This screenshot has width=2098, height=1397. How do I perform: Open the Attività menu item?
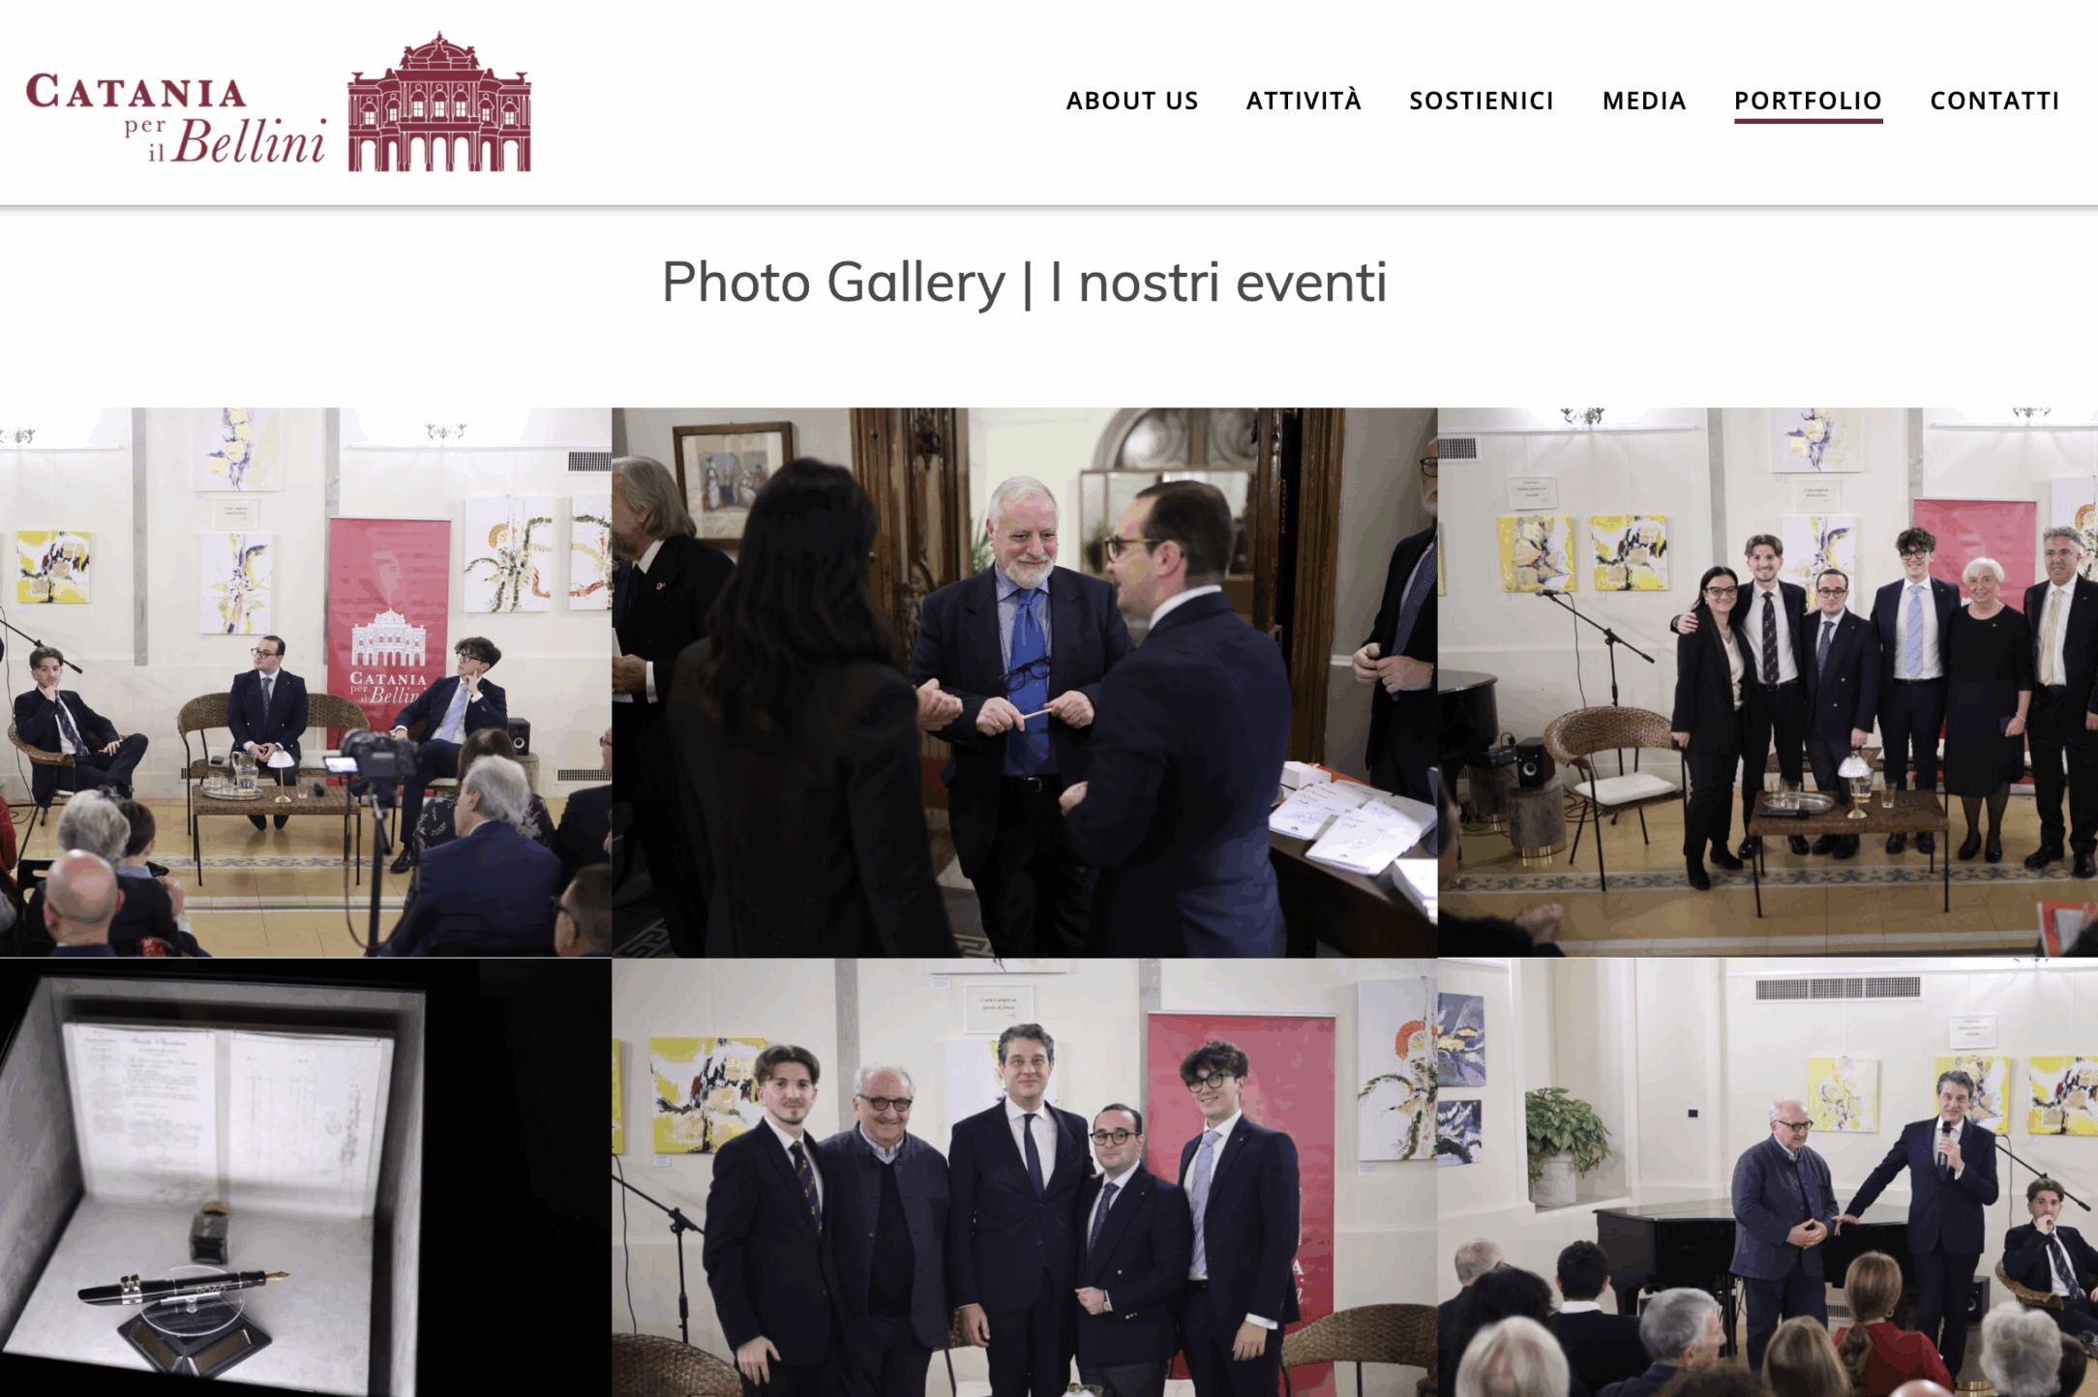pyautogui.click(x=1304, y=101)
